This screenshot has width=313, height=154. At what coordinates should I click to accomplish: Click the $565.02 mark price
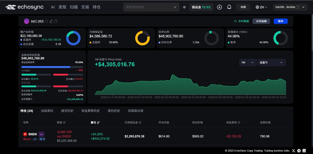pos(198,136)
